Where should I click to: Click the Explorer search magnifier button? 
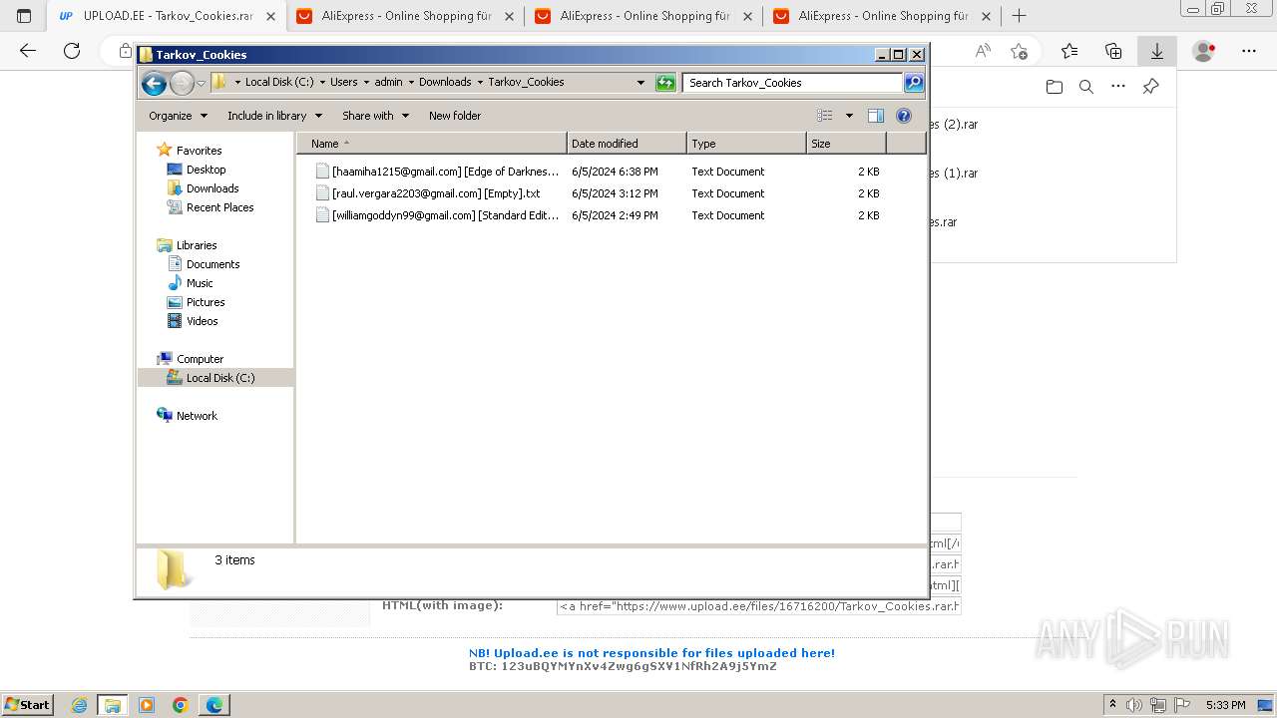(914, 83)
